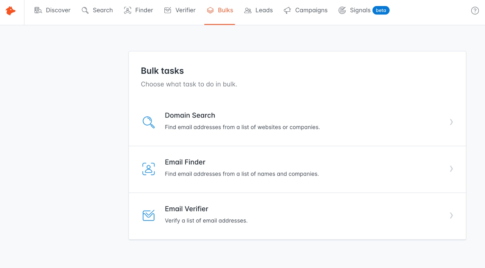
Task: Click the Search magnifier icon in navbar
Action: [85, 10]
